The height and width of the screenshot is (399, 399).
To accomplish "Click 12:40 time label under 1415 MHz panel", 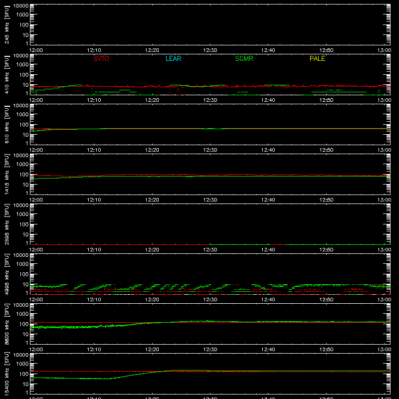I will pyautogui.click(x=268, y=200).
